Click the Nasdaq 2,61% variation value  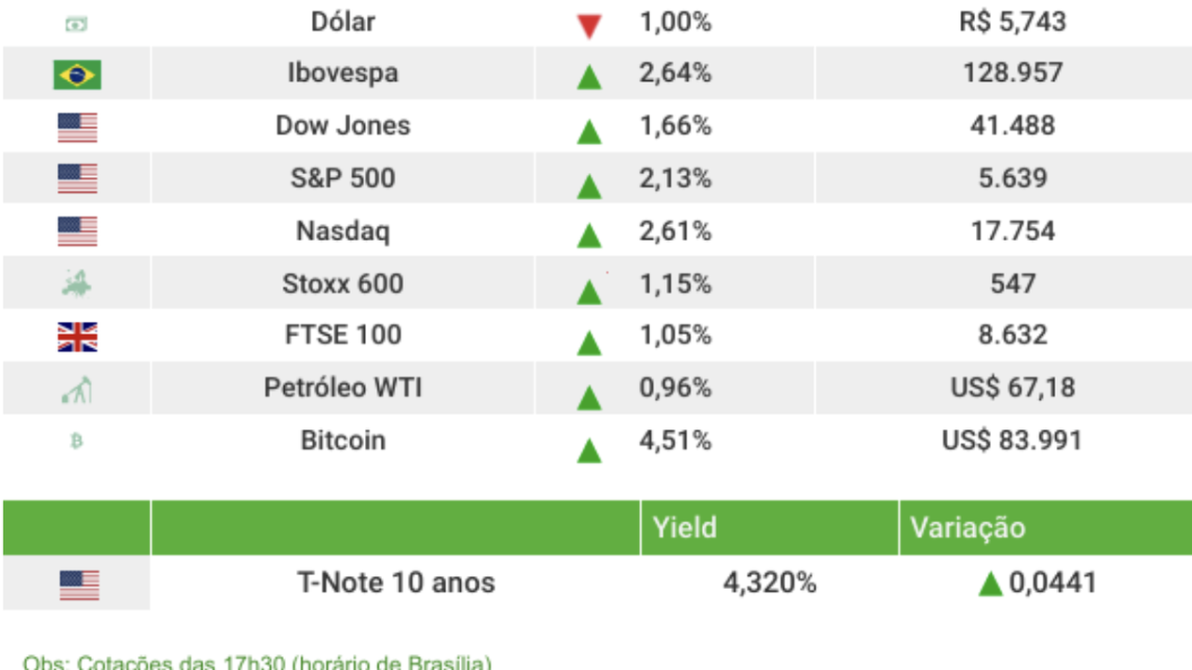(x=675, y=230)
